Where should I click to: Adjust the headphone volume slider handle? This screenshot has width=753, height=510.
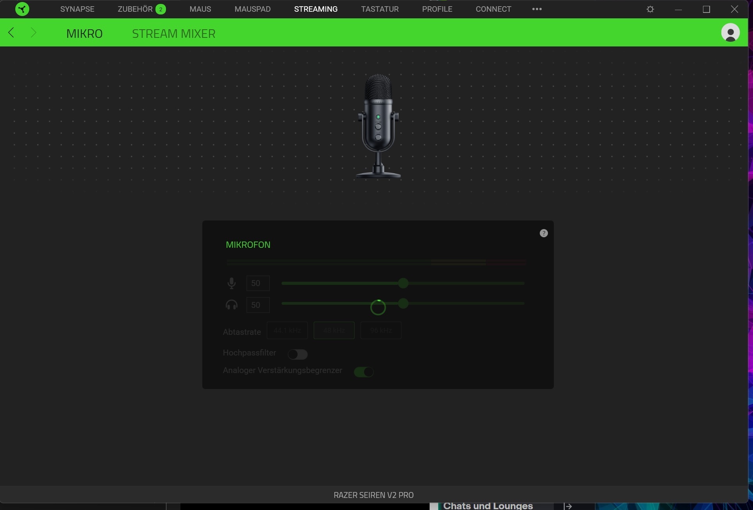[403, 303]
